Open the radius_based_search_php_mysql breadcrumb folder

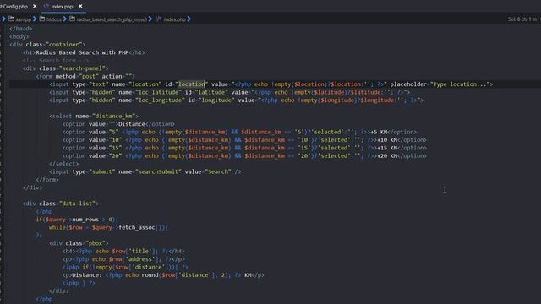tap(112, 19)
